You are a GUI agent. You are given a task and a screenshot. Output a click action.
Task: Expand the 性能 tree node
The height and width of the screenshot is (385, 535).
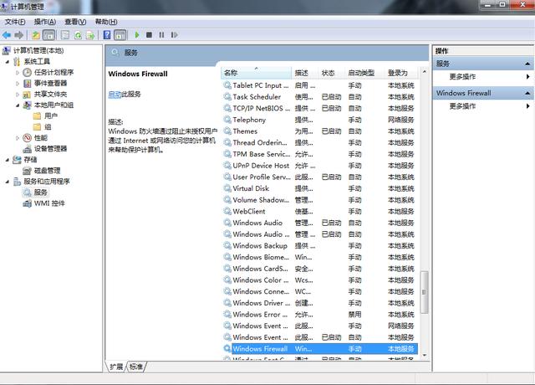(x=18, y=138)
